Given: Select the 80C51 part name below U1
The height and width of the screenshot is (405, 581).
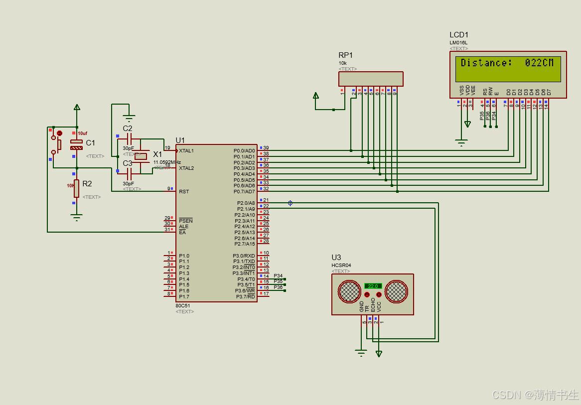Looking at the screenshot, I should pos(183,306).
